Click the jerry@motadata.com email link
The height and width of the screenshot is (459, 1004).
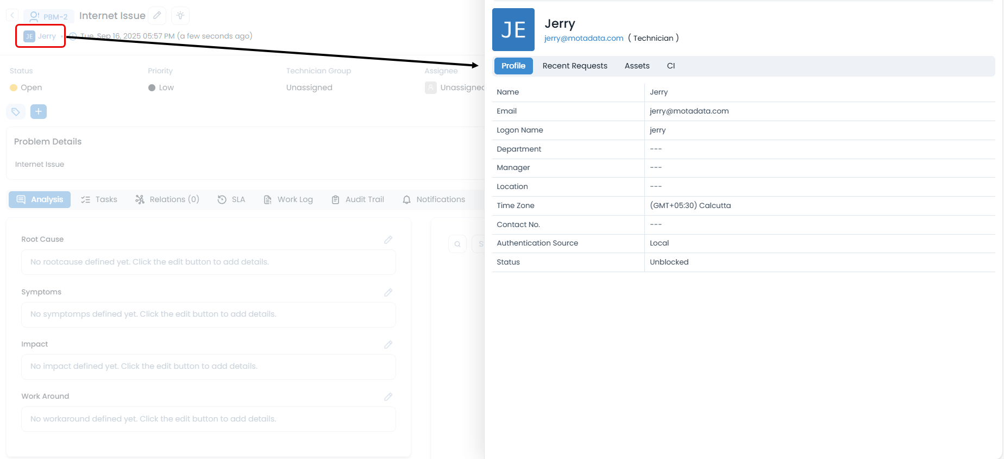click(583, 38)
